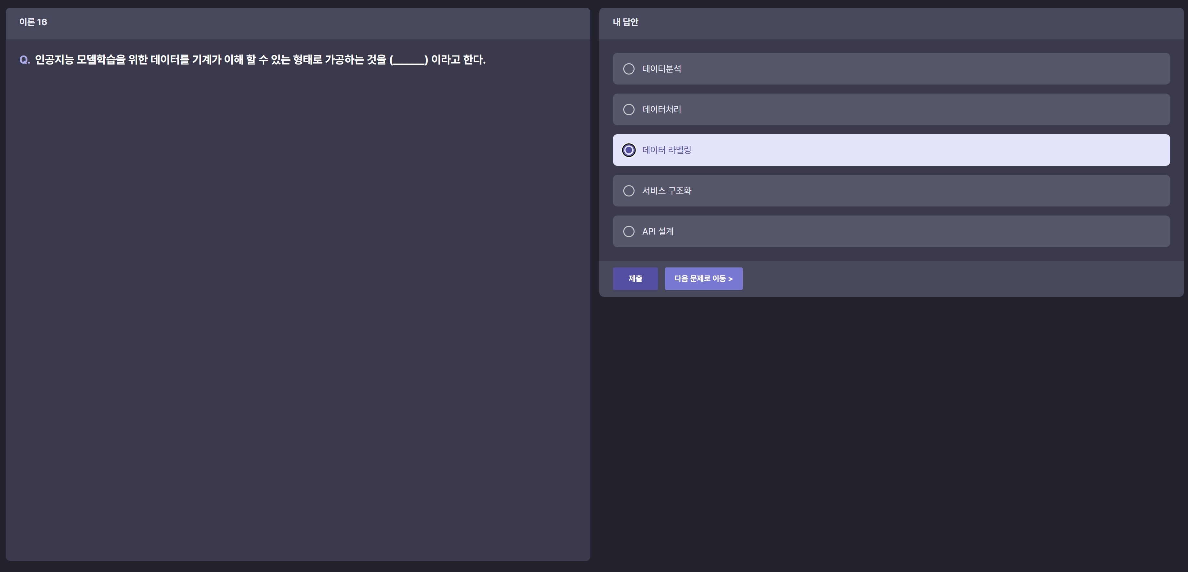The width and height of the screenshot is (1188, 572).
Task: Click the selected 데이터 라벨링 radio circle
Action: pos(629,150)
